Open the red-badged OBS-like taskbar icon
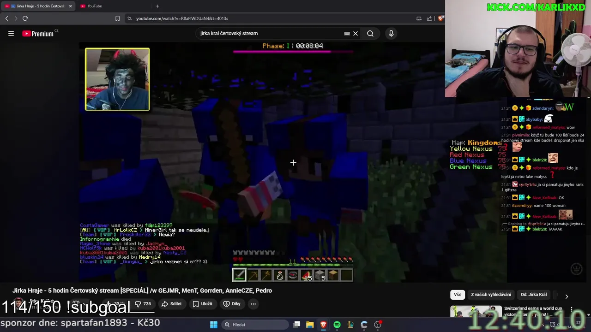This screenshot has width=591, height=332. point(378,325)
